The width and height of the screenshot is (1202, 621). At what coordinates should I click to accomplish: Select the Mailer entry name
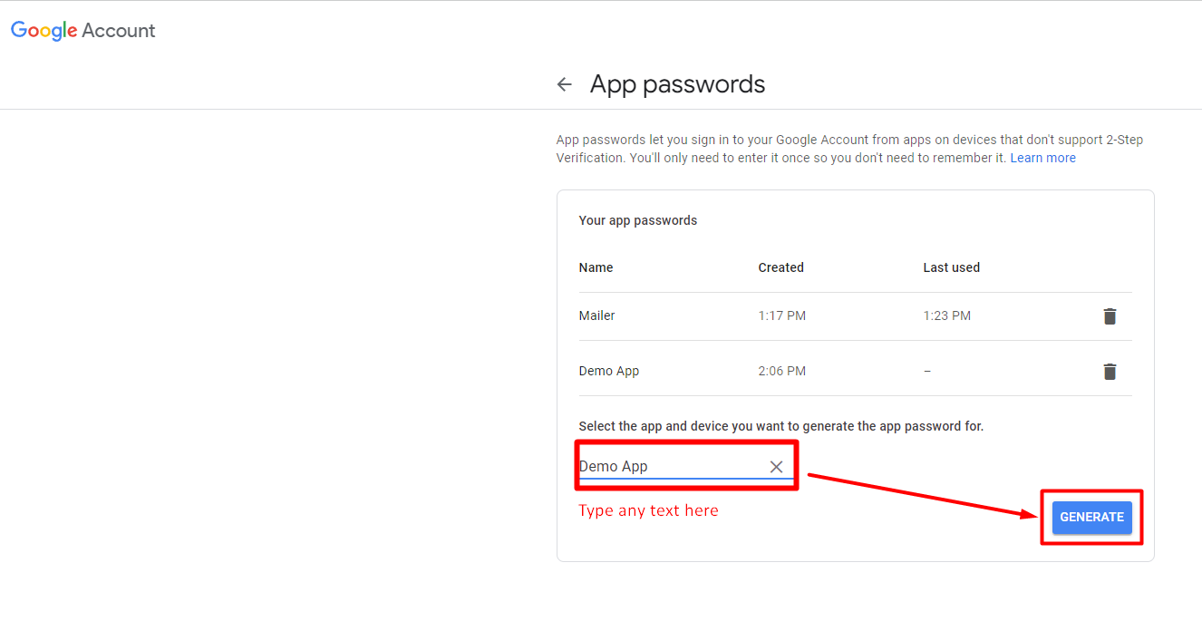[x=597, y=316]
